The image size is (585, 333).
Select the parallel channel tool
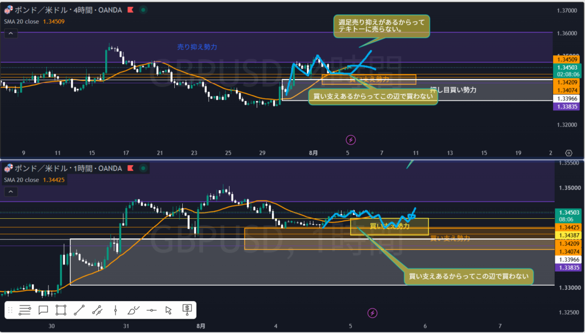click(x=97, y=310)
